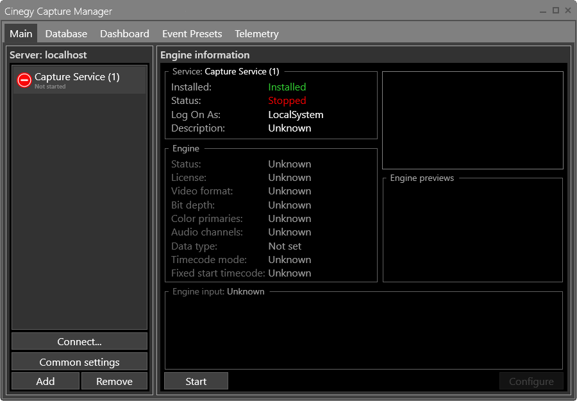Open the Telemetry tab
The image size is (577, 401).
click(x=256, y=33)
